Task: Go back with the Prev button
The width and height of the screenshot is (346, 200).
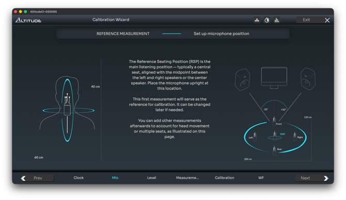Action: click(x=38, y=178)
